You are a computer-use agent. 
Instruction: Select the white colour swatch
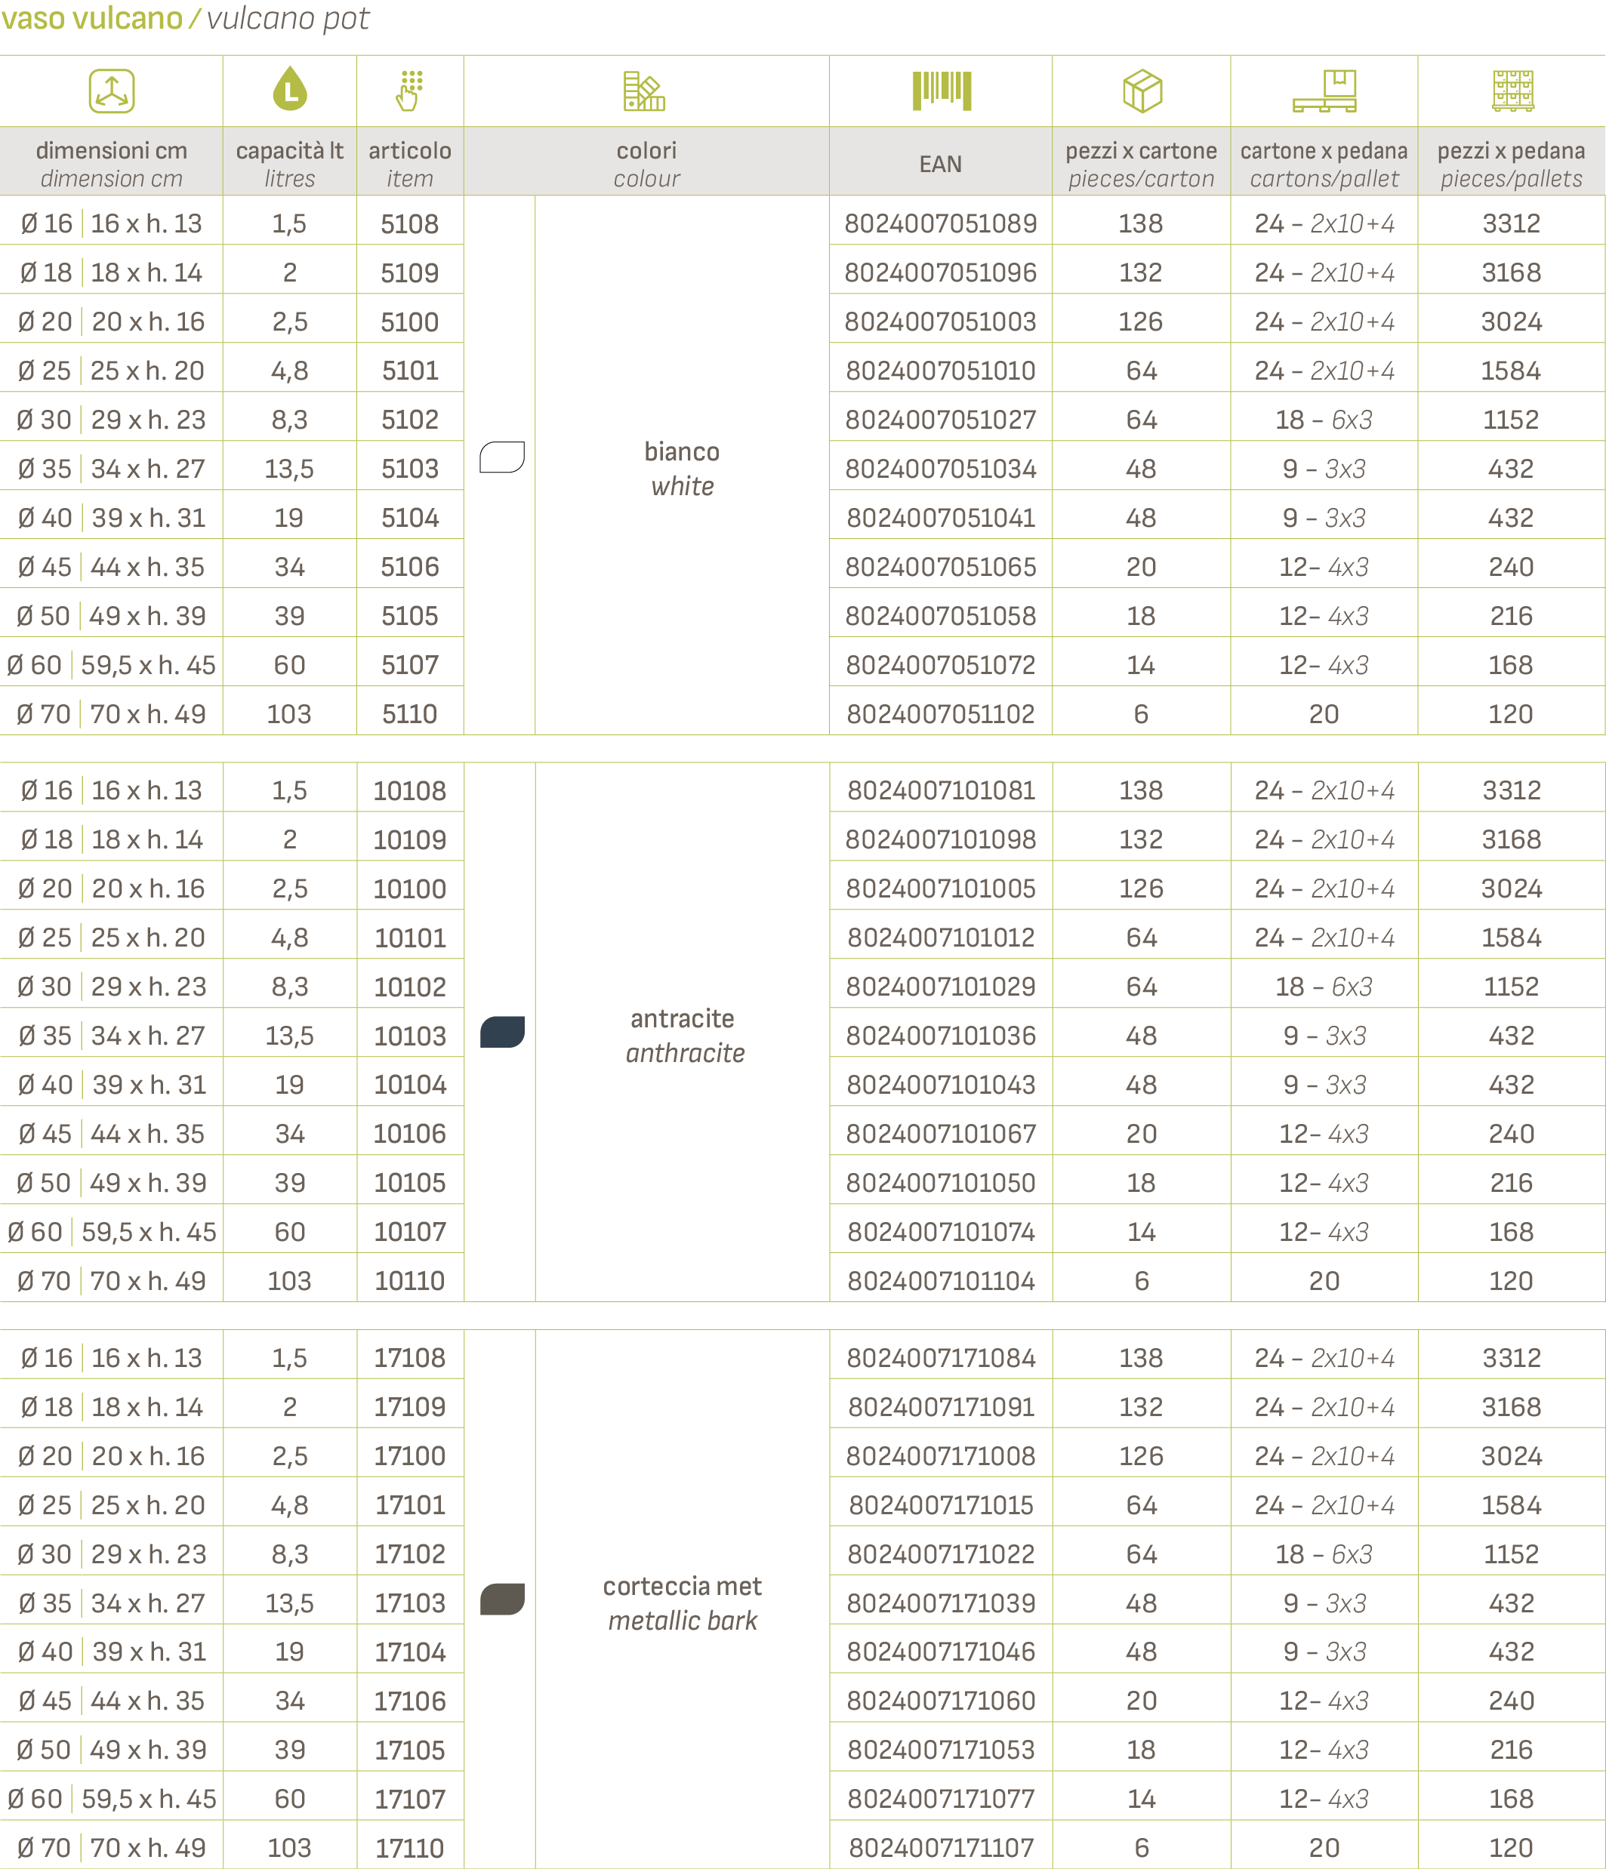501,457
